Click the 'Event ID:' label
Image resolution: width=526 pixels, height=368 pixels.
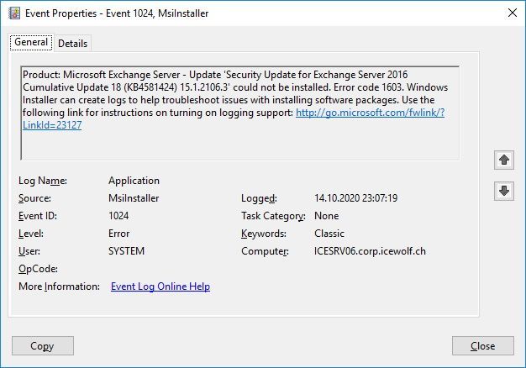pos(38,216)
